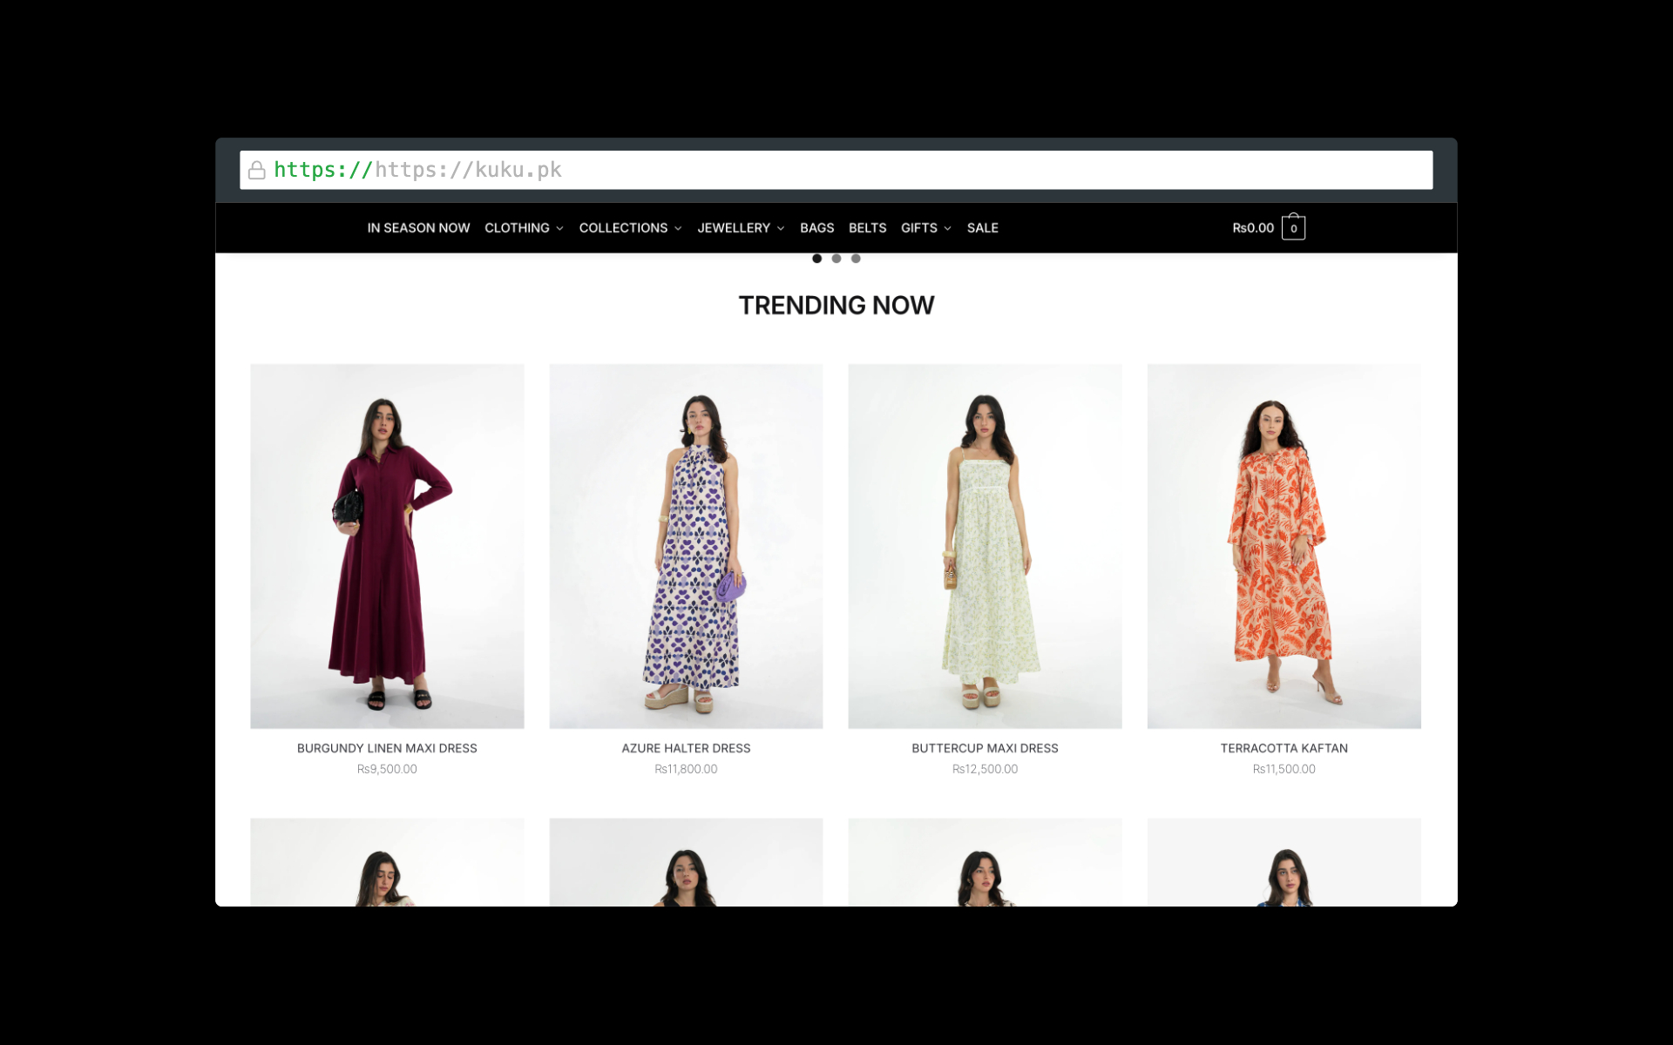Open the Terracotta Kaftan photo
This screenshot has width=1673, height=1045.
(1284, 546)
